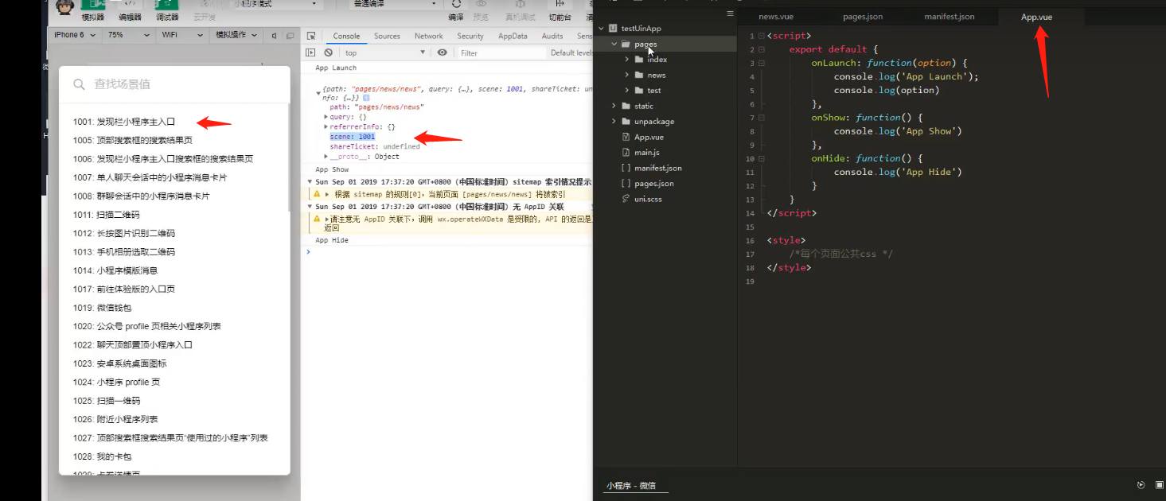Select scene 1023: 安卓系统桌面图标

pyautogui.click(x=119, y=363)
